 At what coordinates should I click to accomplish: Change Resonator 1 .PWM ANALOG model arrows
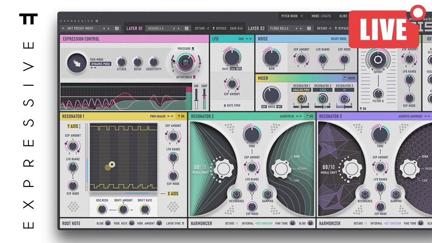170,116
